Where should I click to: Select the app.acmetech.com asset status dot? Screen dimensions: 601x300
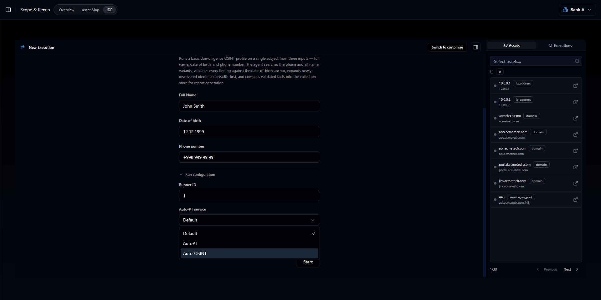tap(495, 135)
